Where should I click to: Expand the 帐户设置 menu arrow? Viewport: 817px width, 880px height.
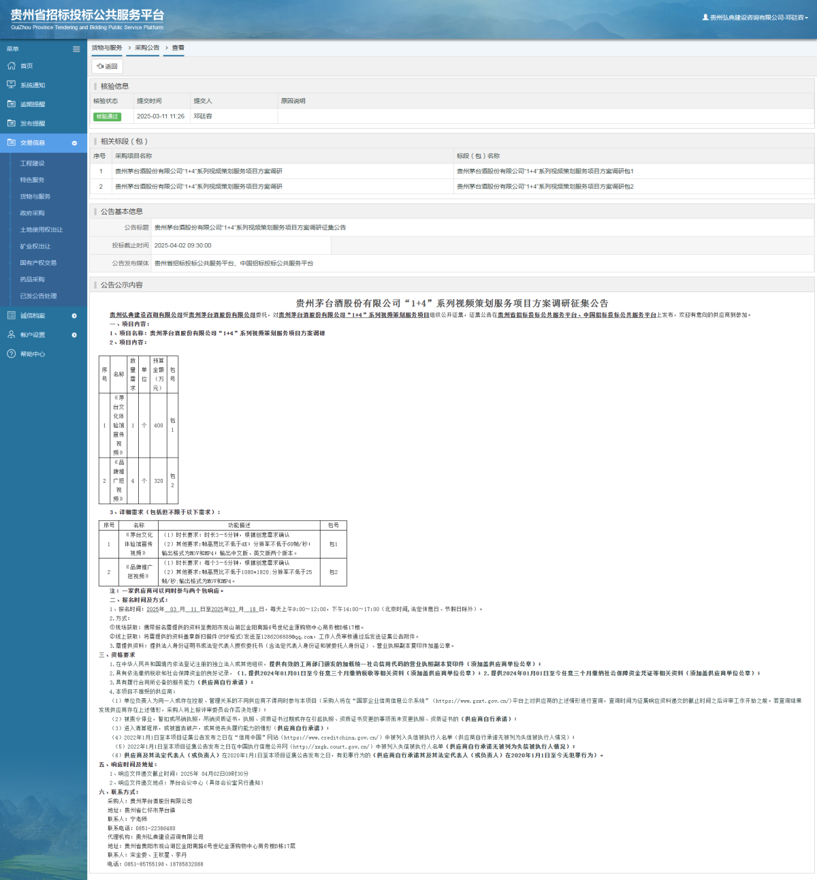[x=74, y=335]
